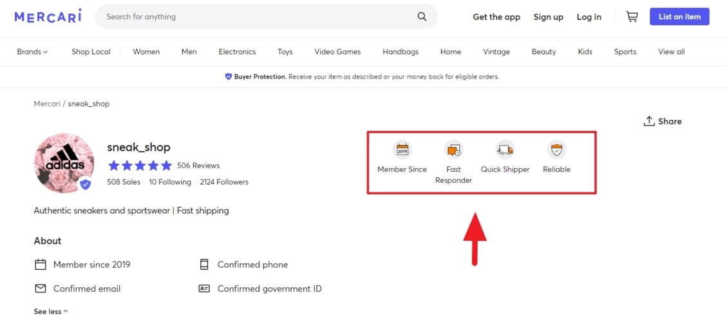The width and height of the screenshot is (727, 331).
Task: Click Mercari in the breadcrumb
Action: 47,104
